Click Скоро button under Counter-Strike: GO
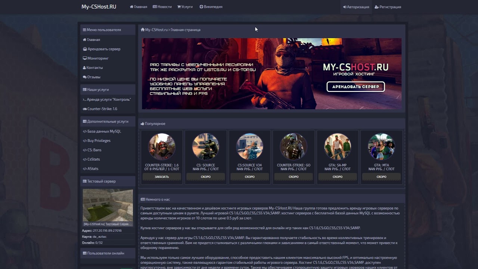This screenshot has height=269, width=478. 294,177
